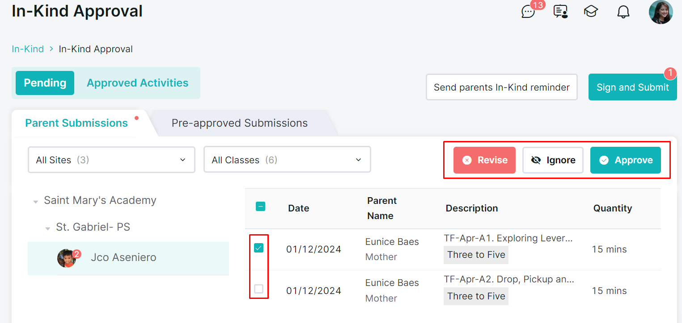Collapse the St. Gabriel- PS tree node

pyautogui.click(x=47, y=229)
